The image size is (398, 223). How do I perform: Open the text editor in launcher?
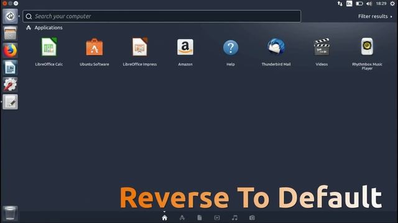click(10, 102)
